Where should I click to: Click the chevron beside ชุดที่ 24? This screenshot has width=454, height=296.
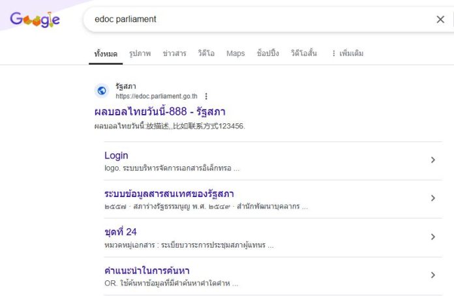pyautogui.click(x=433, y=237)
